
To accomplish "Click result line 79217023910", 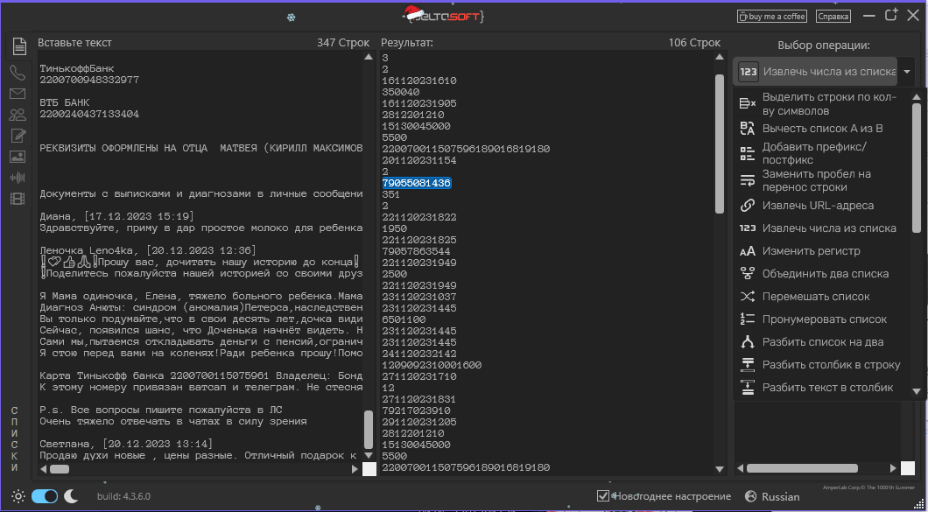I will (x=416, y=410).
